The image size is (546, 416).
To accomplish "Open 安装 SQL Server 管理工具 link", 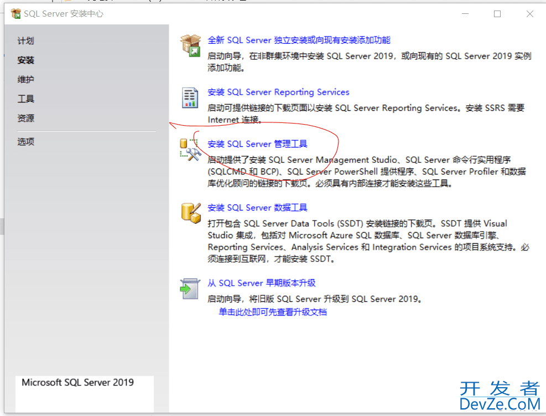I will (257, 143).
